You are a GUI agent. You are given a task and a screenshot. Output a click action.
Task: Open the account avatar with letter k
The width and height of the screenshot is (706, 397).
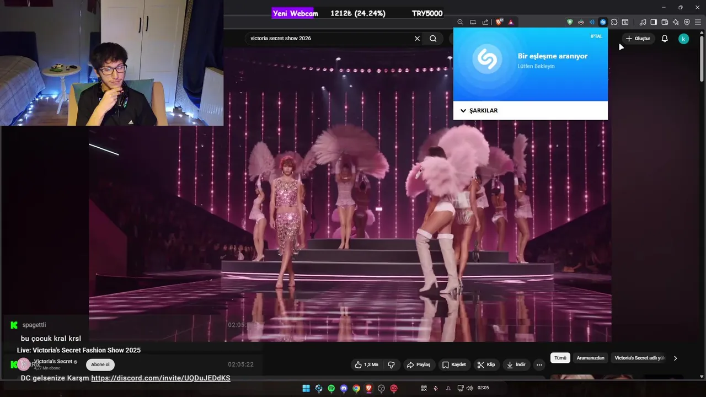point(683,39)
